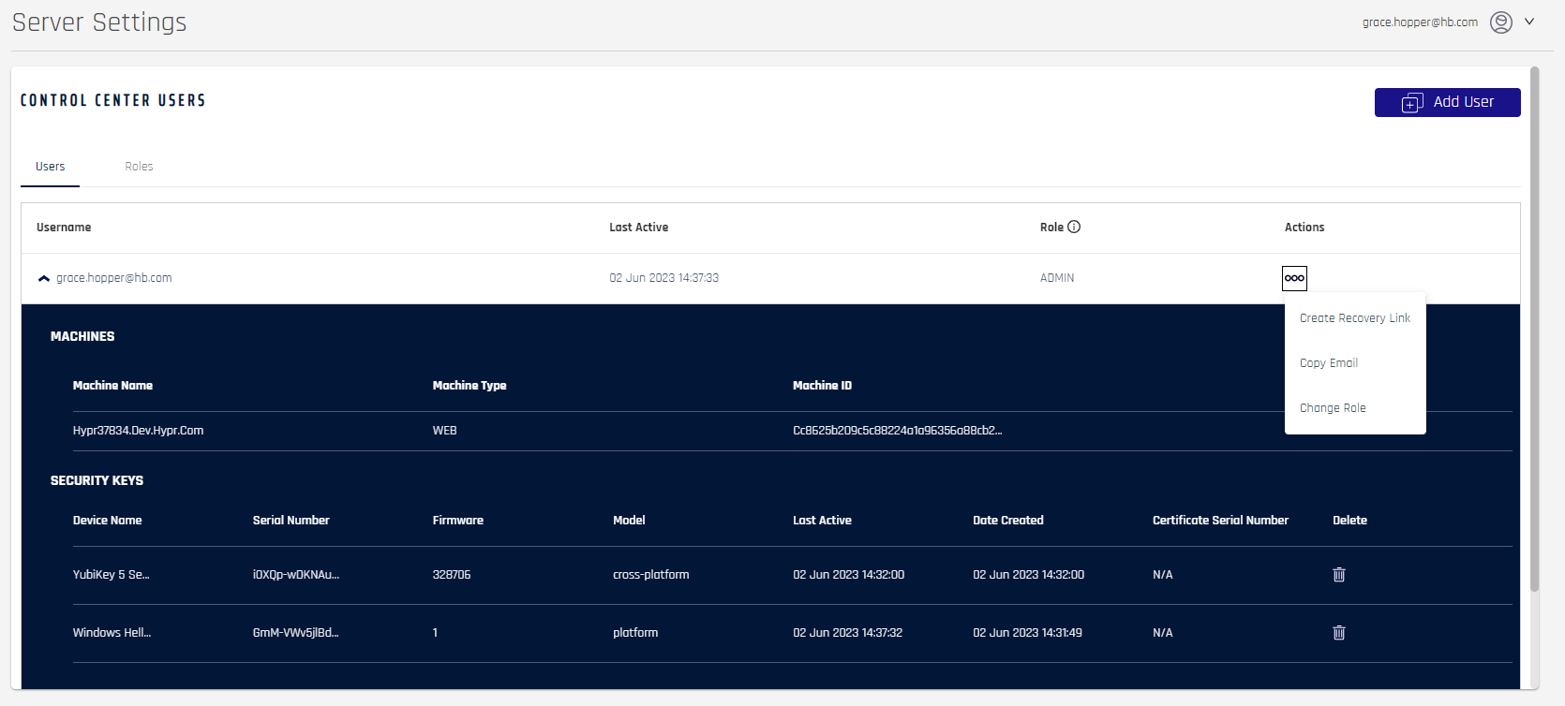
Task: Expand the account dropdown arrow
Action: 1529,22
